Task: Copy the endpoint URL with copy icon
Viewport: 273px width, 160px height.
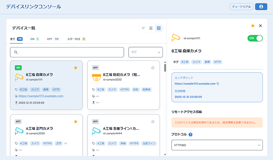Action: tap(218, 84)
